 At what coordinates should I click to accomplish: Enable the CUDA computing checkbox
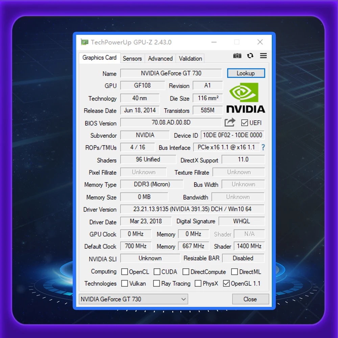pyautogui.click(x=156, y=271)
